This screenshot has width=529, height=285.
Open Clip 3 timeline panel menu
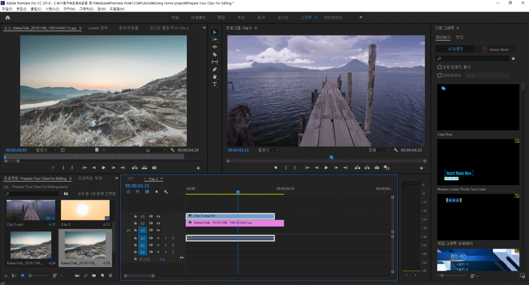point(161,179)
